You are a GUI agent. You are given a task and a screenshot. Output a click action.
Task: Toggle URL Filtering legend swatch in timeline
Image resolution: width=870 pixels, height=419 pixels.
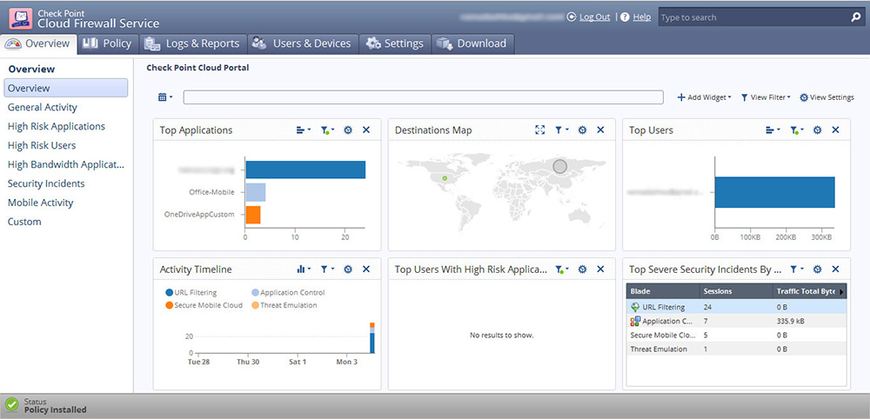(170, 293)
